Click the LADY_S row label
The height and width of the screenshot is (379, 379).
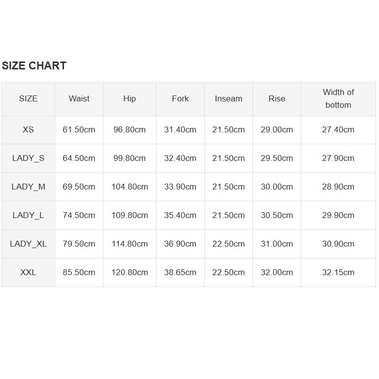[28, 158]
